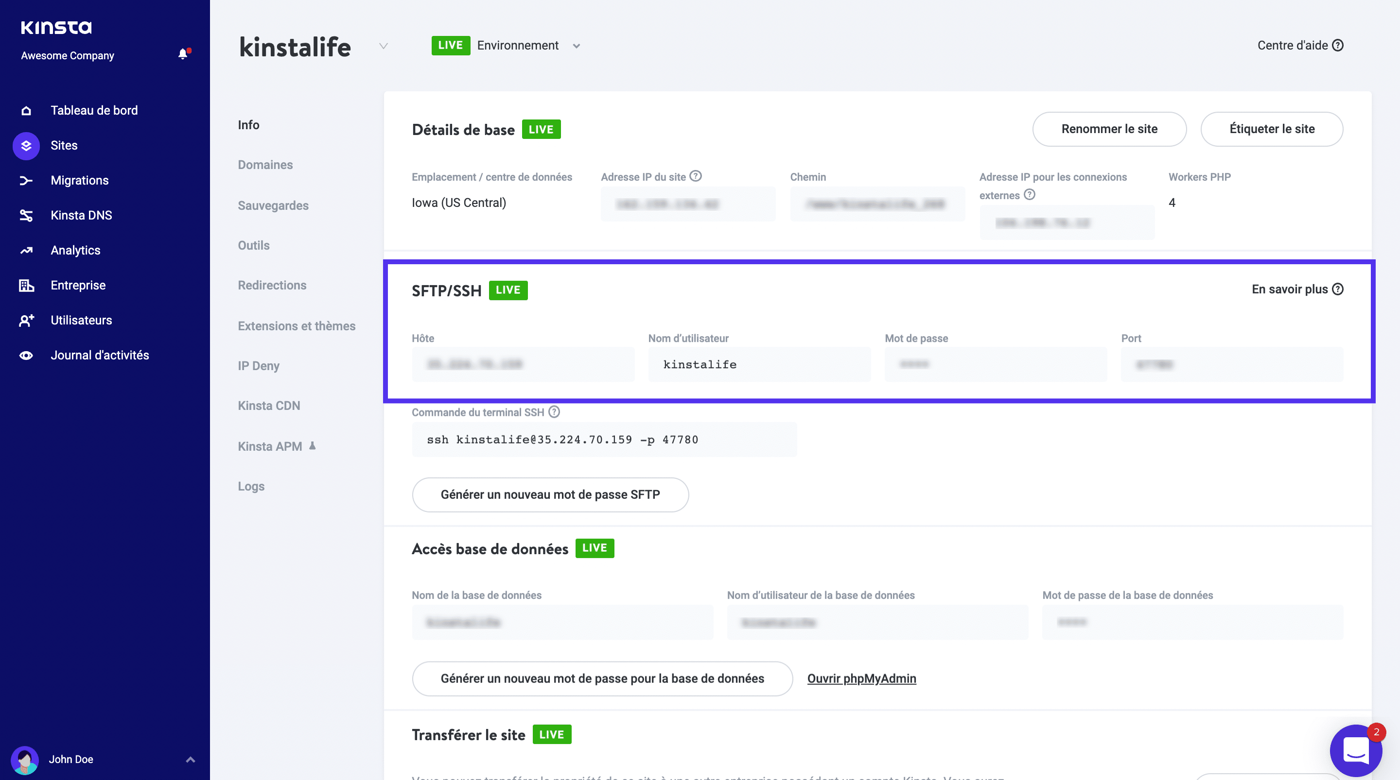Select the Info menu item

[249, 124]
